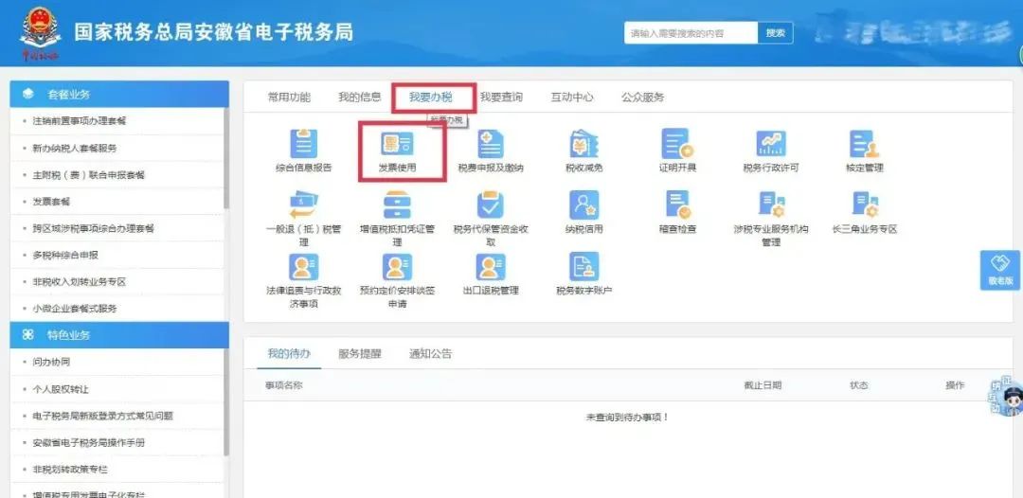Click the 特色业务 list scrollbar
Screen dimensions: 1023x498
click(226, 402)
